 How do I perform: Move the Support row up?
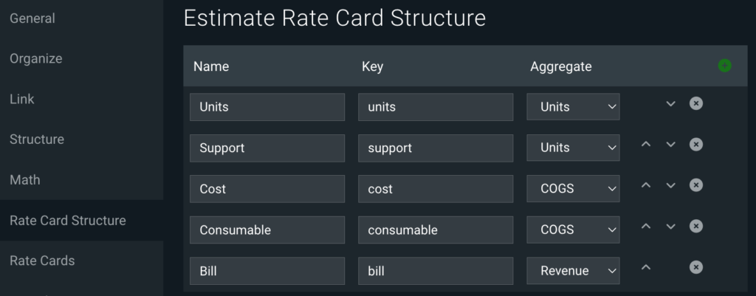point(646,144)
